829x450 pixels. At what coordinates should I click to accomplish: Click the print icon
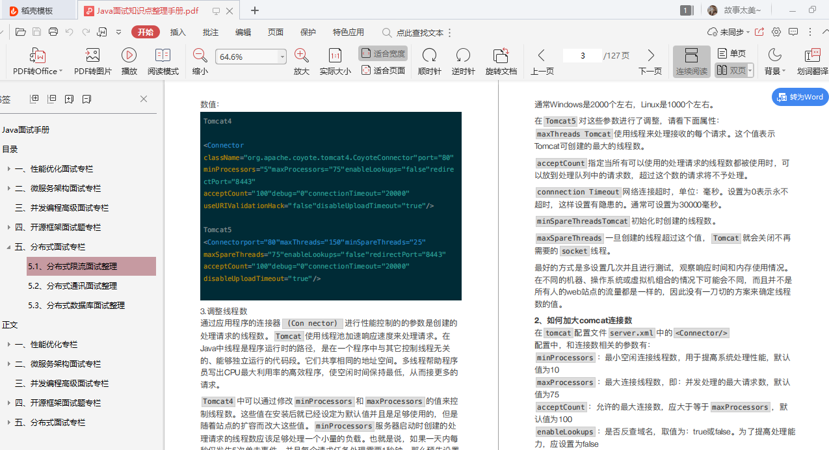pyautogui.click(x=53, y=32)
